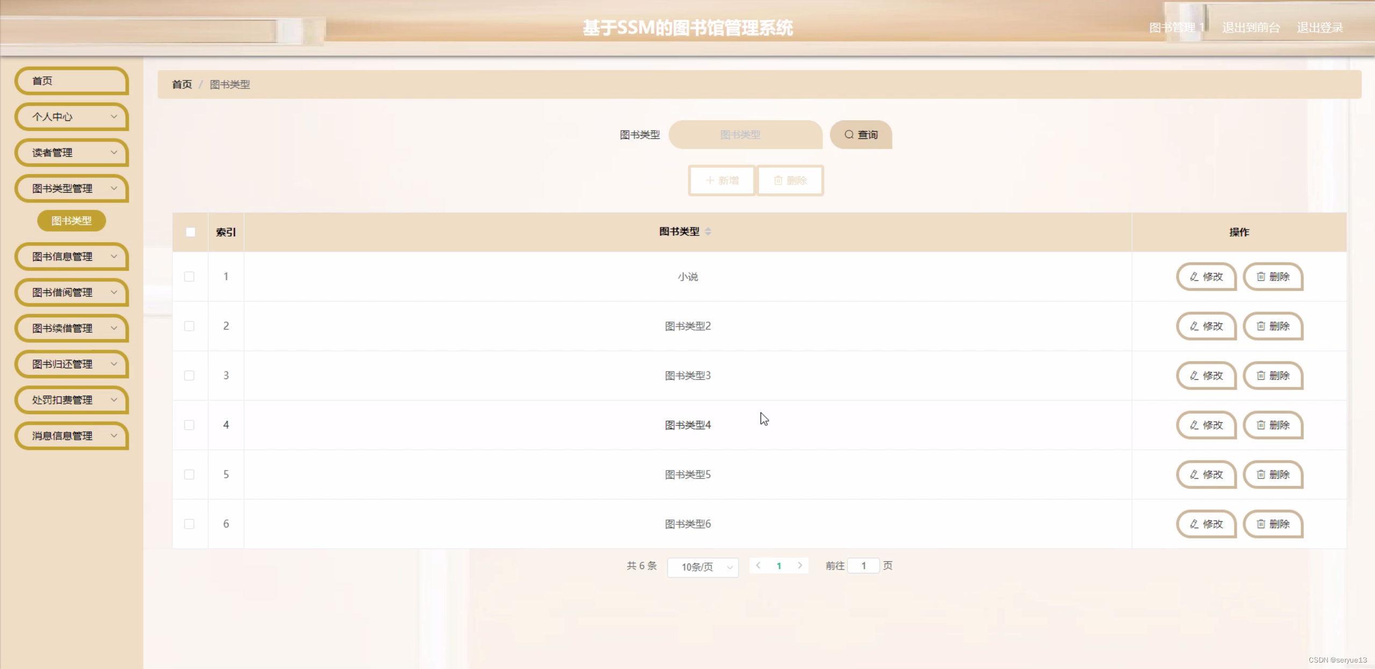Click the previous page arrow in pagination
1375x669 pixels.
coord(757,566)
